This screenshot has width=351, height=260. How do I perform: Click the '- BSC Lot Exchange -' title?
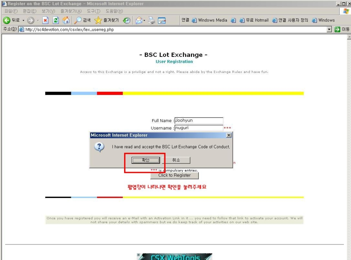(173, 55)
